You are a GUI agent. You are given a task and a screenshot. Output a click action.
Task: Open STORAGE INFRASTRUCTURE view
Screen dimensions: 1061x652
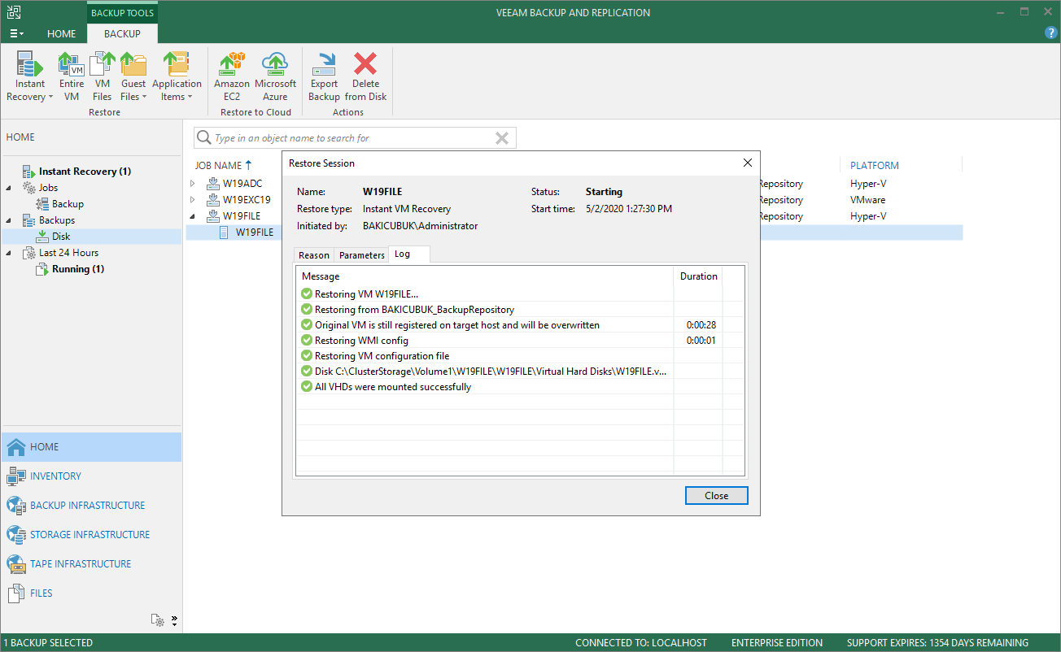(90, 535)
